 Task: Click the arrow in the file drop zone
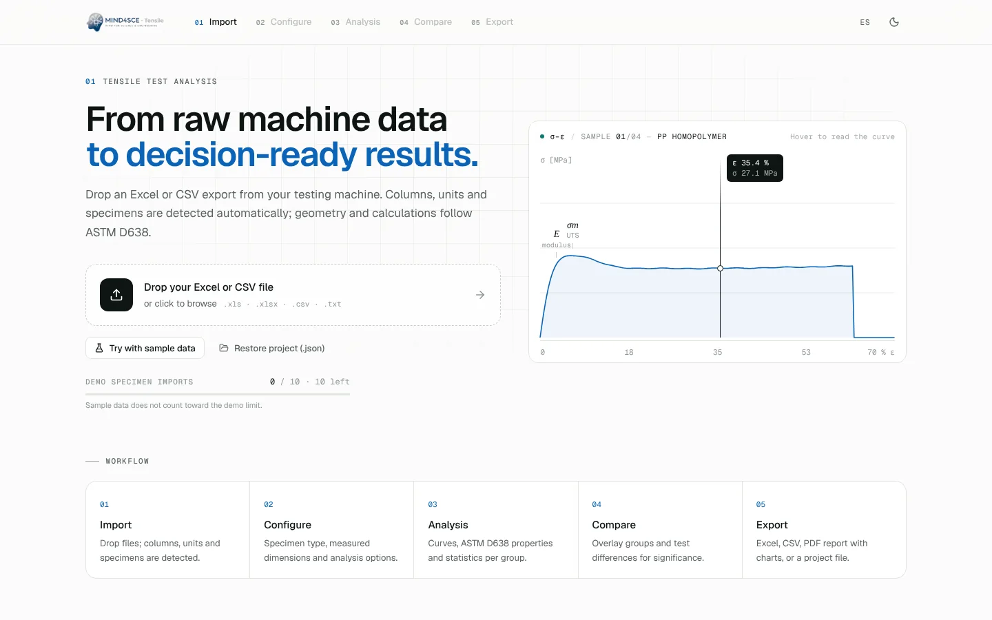(480, 295)
